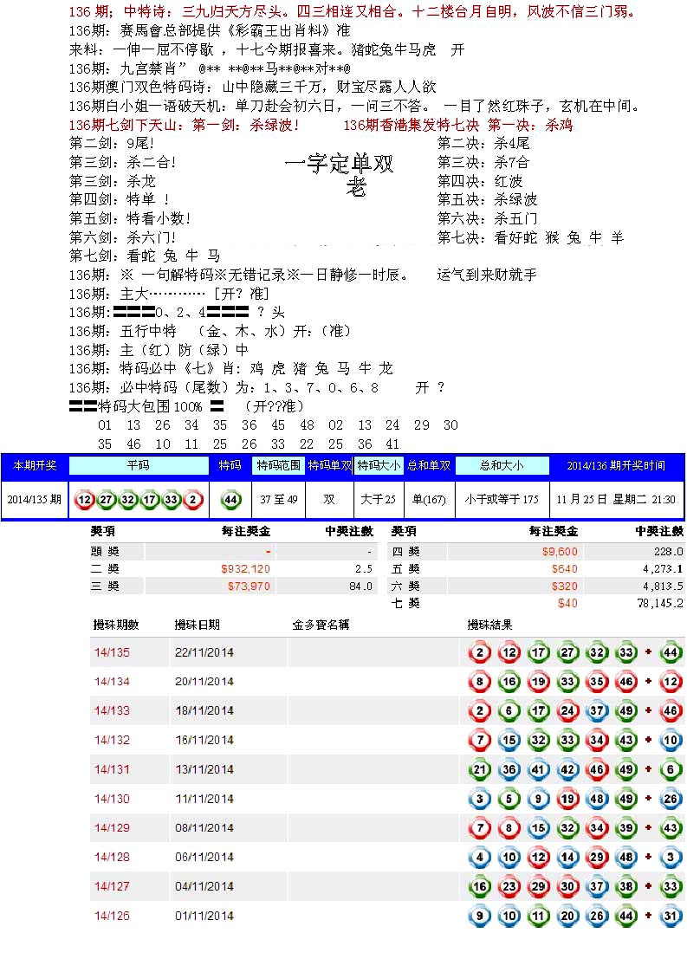Viewport: 687px width, 972px height.
Task: Click the line 第七剑: 看蛇 兔 牛 马
Action: [x=145, y=256]
